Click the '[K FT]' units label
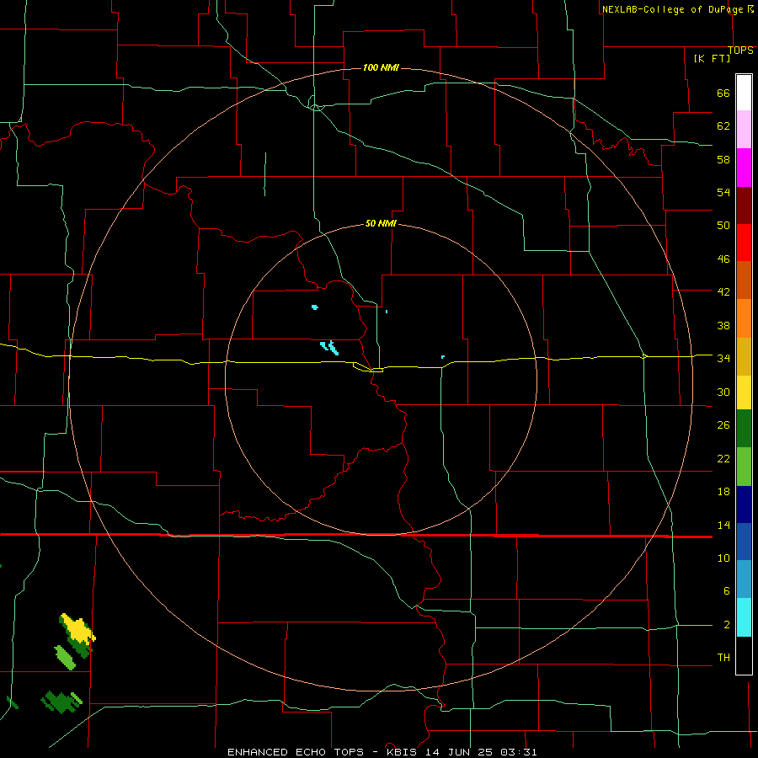Screen dimensions: 758x758 (712, 58)
